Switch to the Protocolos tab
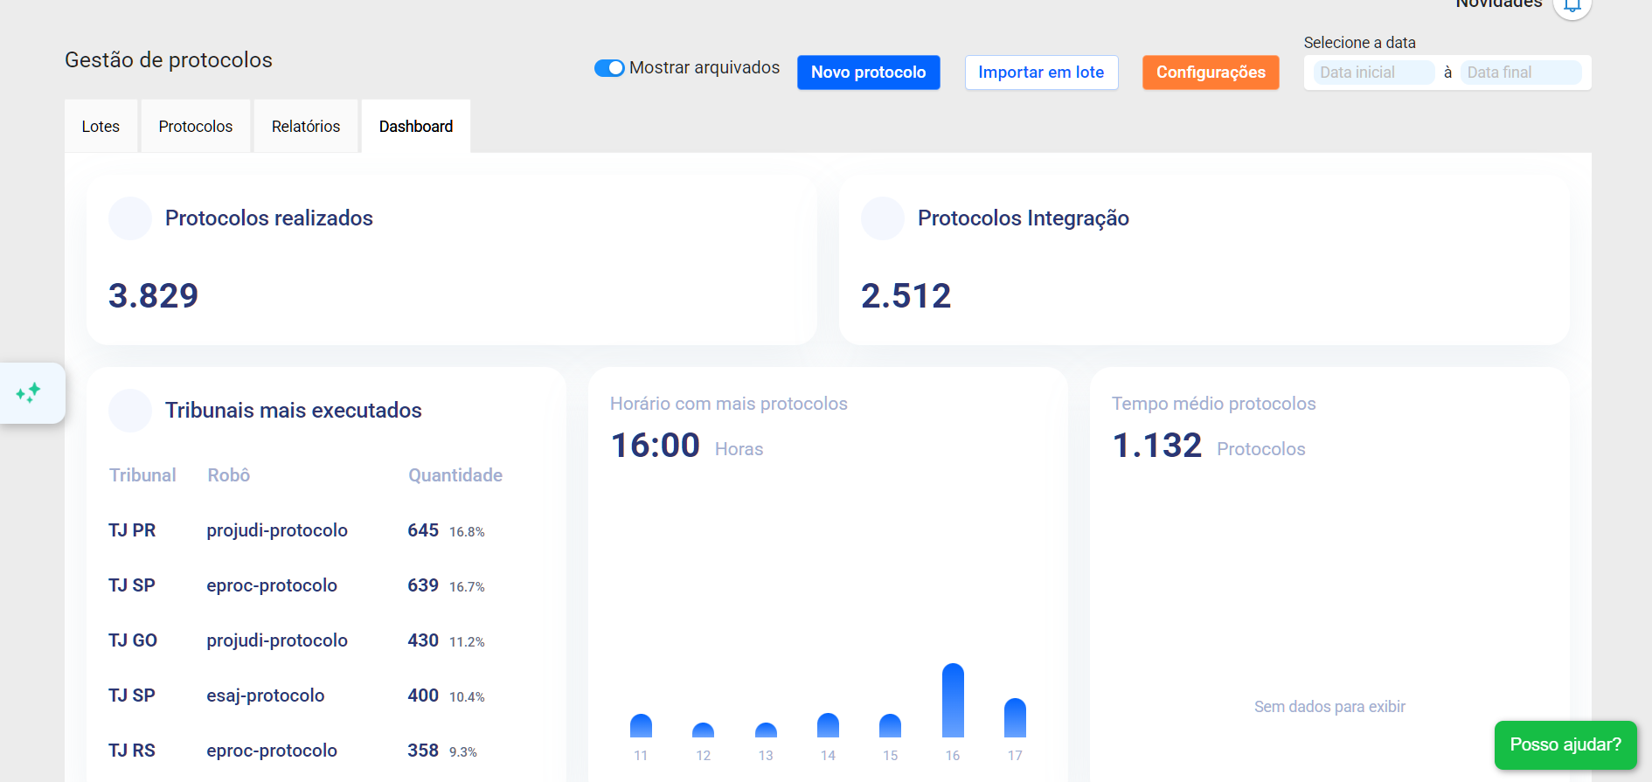 pyautogui.click(x=196, y=127)
